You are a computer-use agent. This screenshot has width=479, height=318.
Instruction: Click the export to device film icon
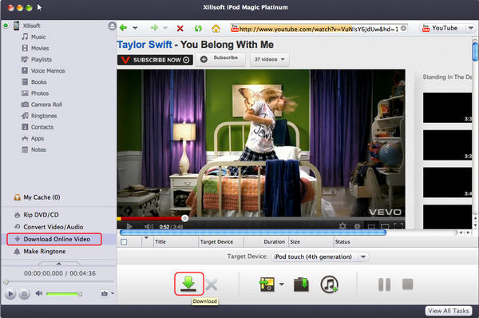[267, 284]
